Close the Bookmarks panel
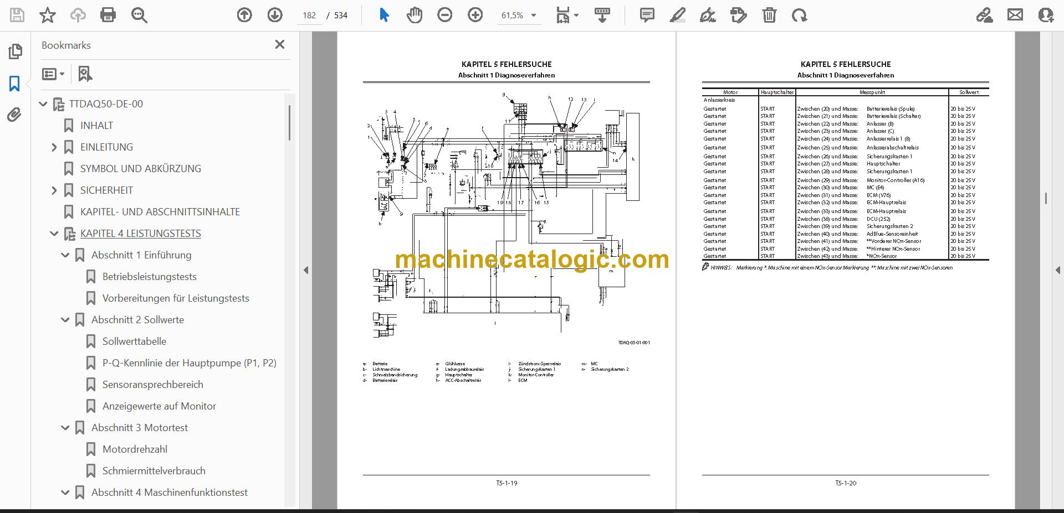 pyautogui.click(x=280, y=44)
